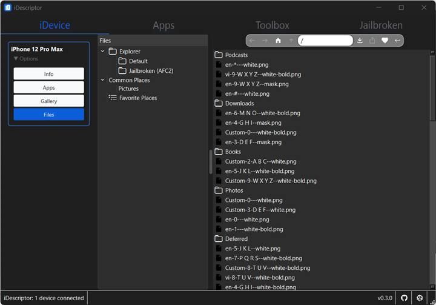This screenshot has width=436, height=305.
Task: Open the Podcasts folder icon
Action: click(219, 55)
